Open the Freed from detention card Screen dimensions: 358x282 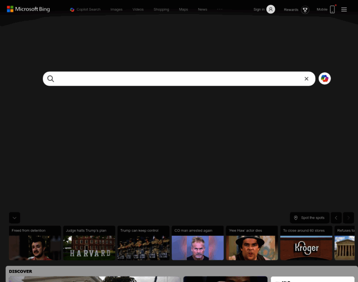(x=35, y=243)
